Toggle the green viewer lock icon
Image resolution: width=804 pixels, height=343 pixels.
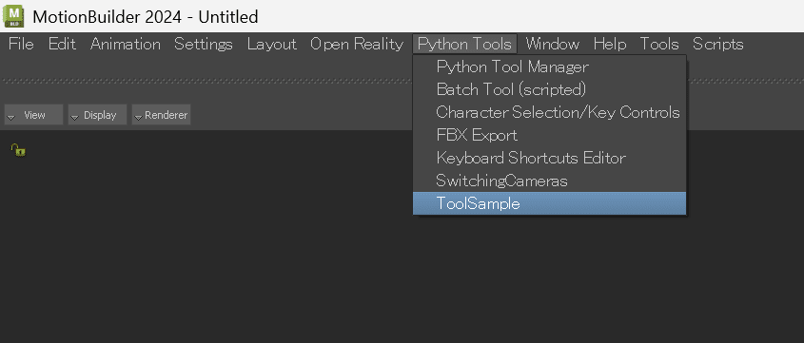pyautogui.click(x=18, y=150)
